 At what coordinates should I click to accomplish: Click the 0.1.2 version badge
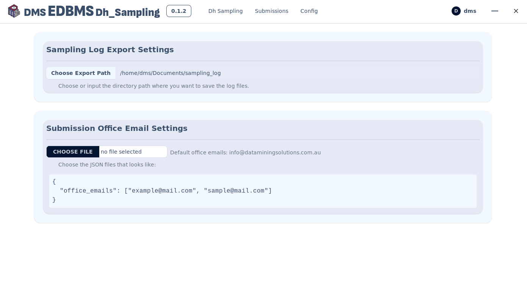coord(178,11)
